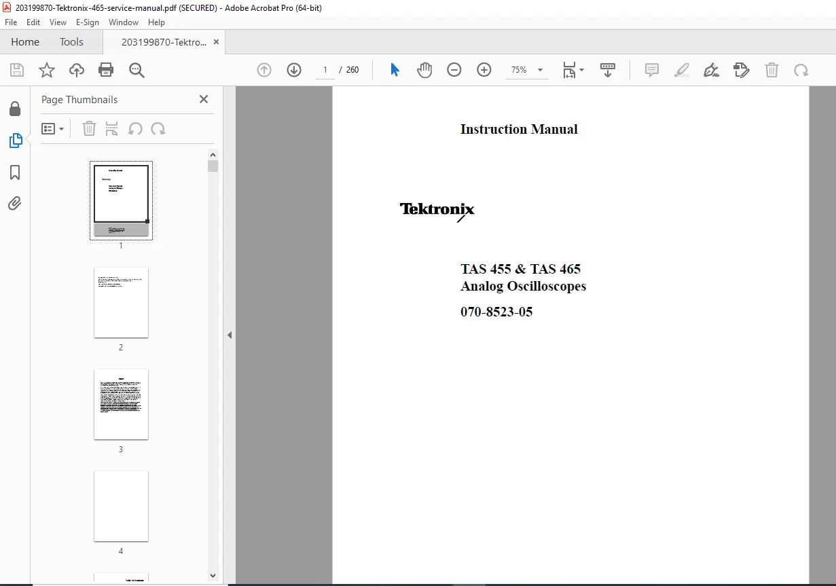Print the document
The width and height of the screenshot is (836, 586).
coord(106,70)
